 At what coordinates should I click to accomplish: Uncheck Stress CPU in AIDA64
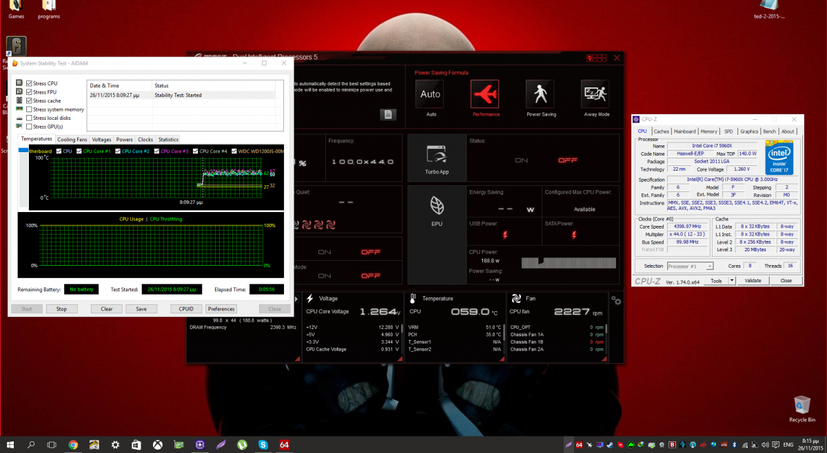pyautogui.click(x=29, y=83)
